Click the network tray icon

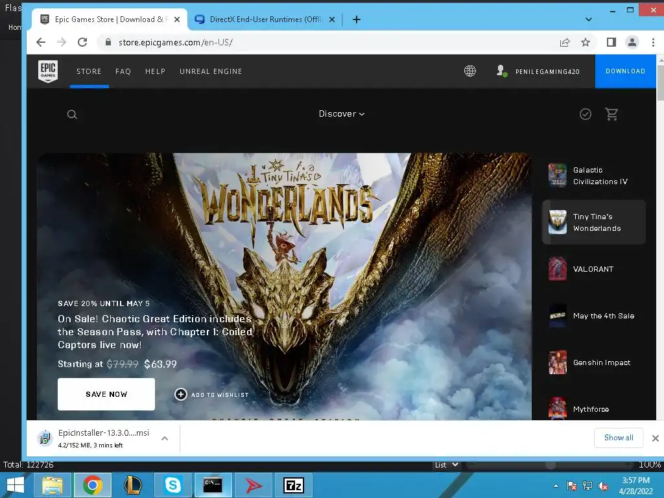coord(587,486)
